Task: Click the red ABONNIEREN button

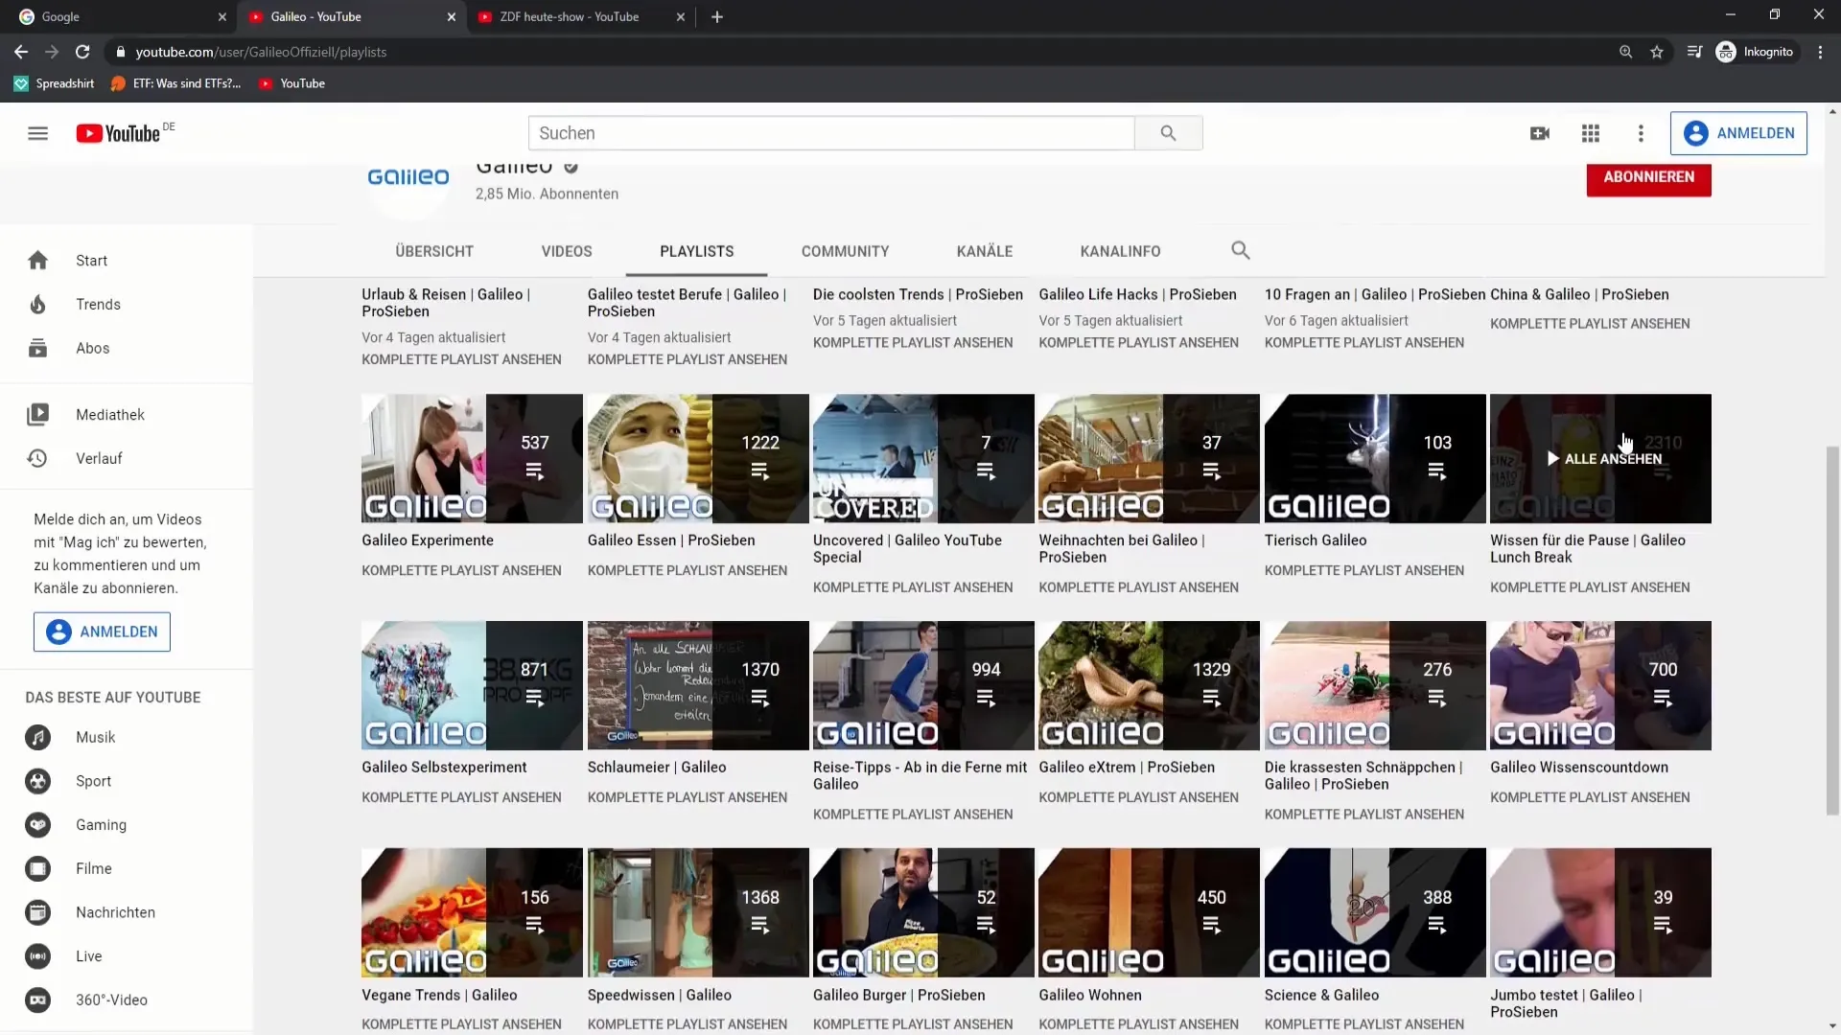Action: click(x=1648, y=177)
